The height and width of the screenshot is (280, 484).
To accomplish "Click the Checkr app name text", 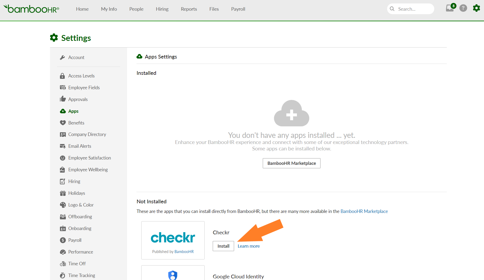I will pyautogui.click(x=221, y=232).
